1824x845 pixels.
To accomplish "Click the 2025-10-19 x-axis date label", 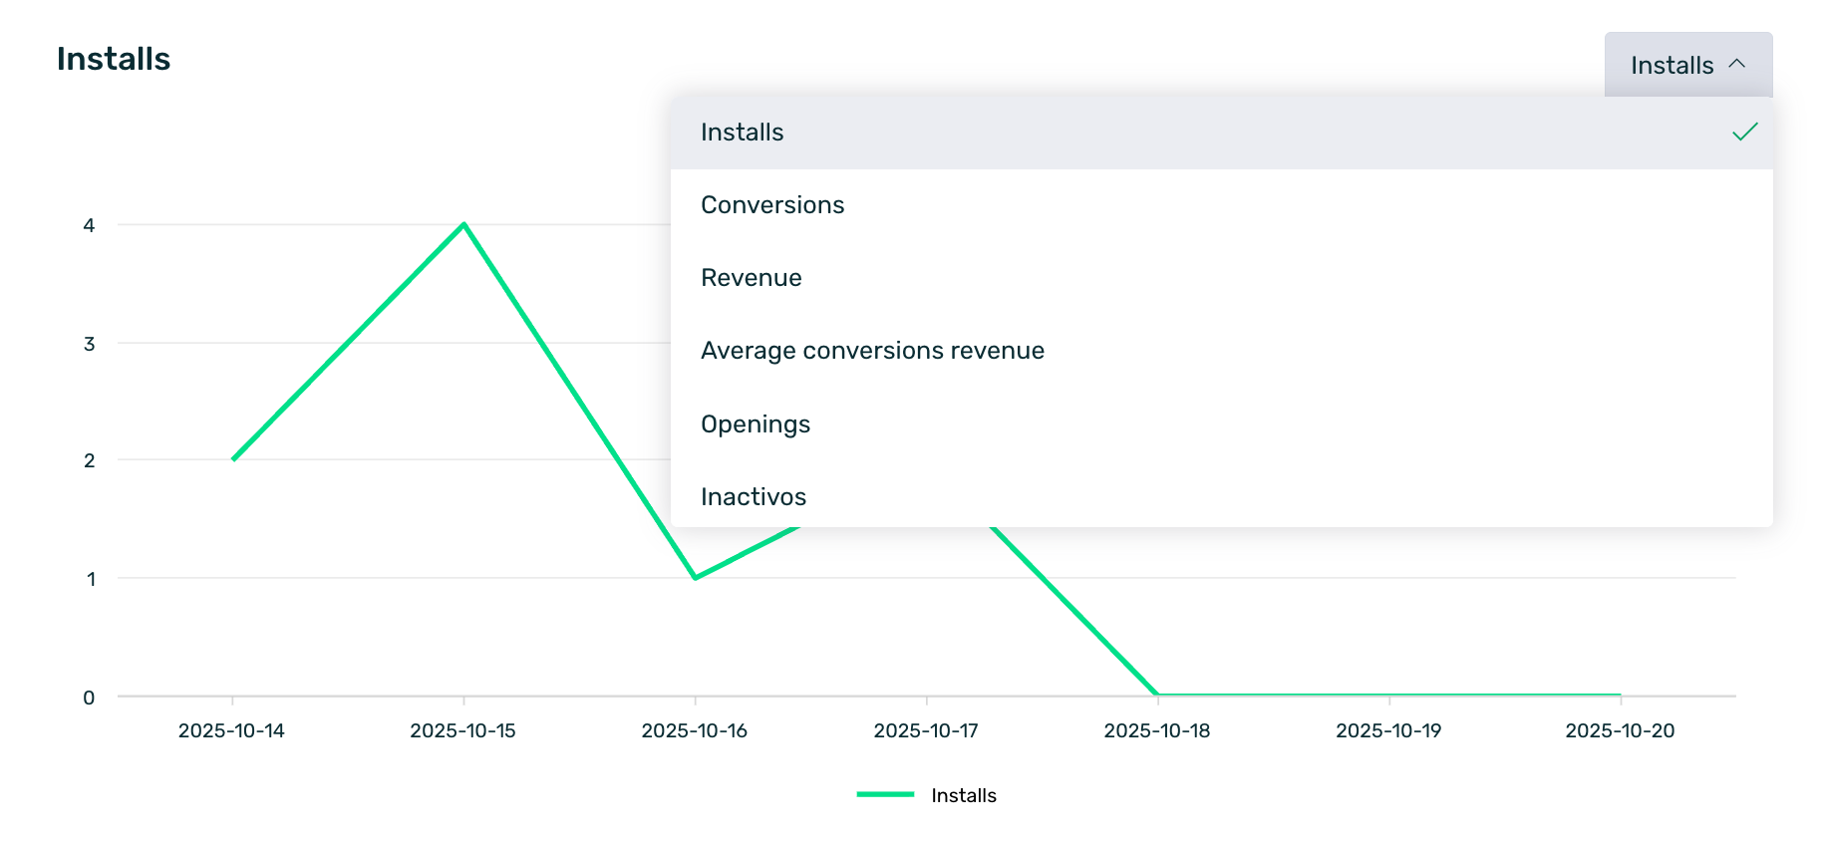I will [1388, 730].
